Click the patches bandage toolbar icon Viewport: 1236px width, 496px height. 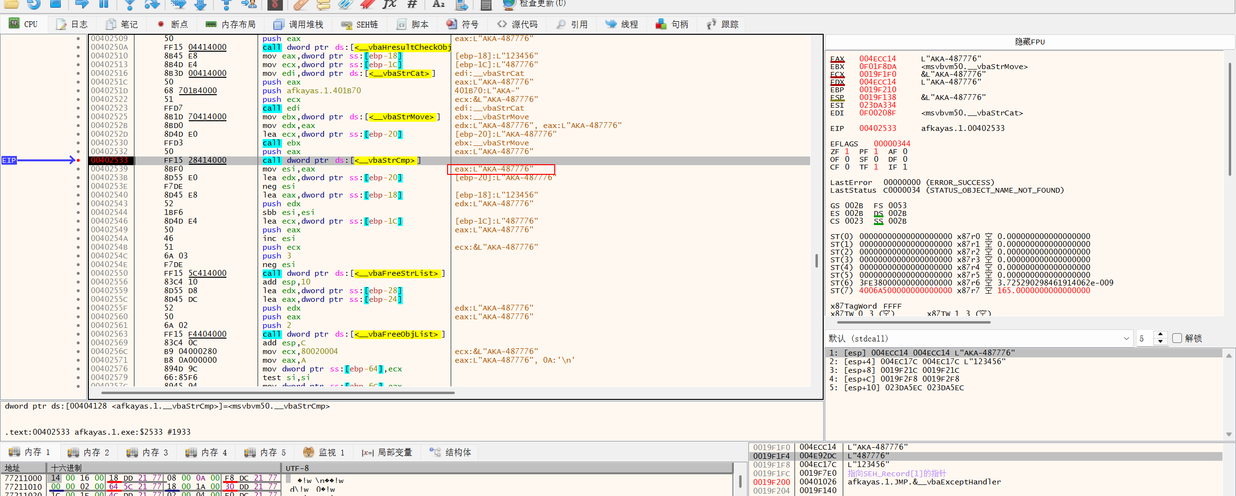[x=301, y=4]
